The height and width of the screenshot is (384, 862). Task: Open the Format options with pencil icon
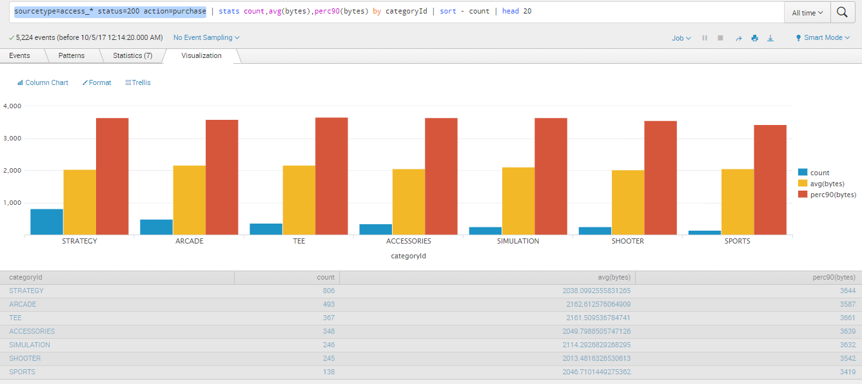tap(97, 82)
